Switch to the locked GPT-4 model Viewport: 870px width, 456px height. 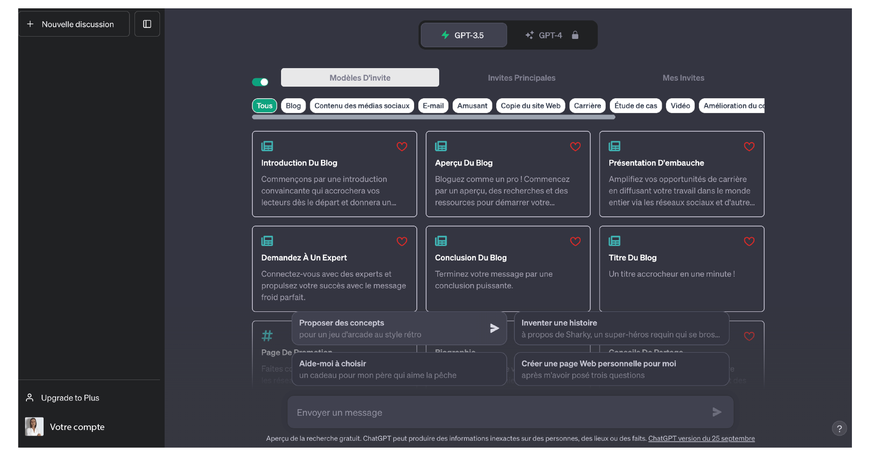pos(551,35)
